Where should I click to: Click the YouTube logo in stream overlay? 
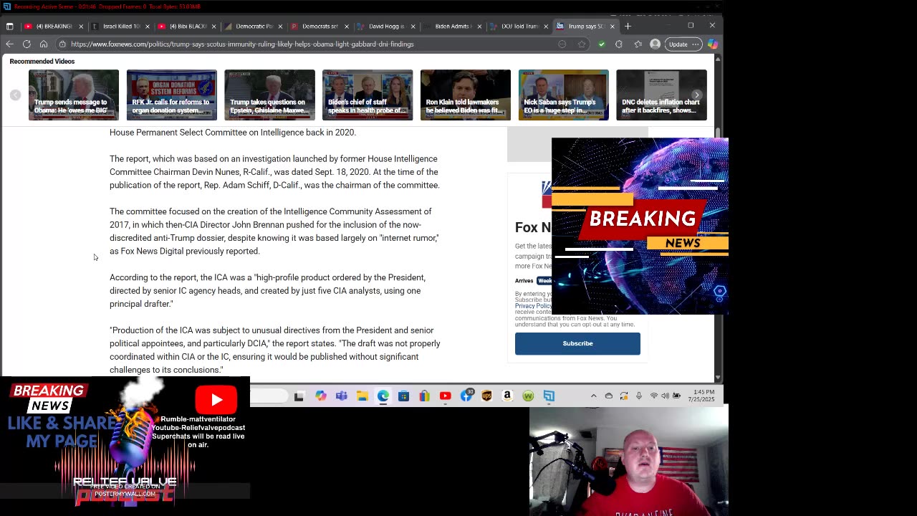click(x=216, y=400)
